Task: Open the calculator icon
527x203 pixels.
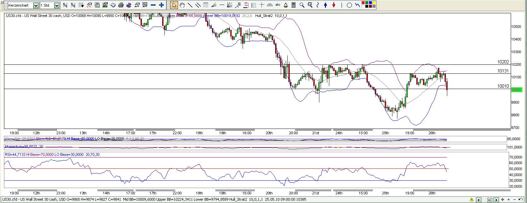Action: point(294,5)
